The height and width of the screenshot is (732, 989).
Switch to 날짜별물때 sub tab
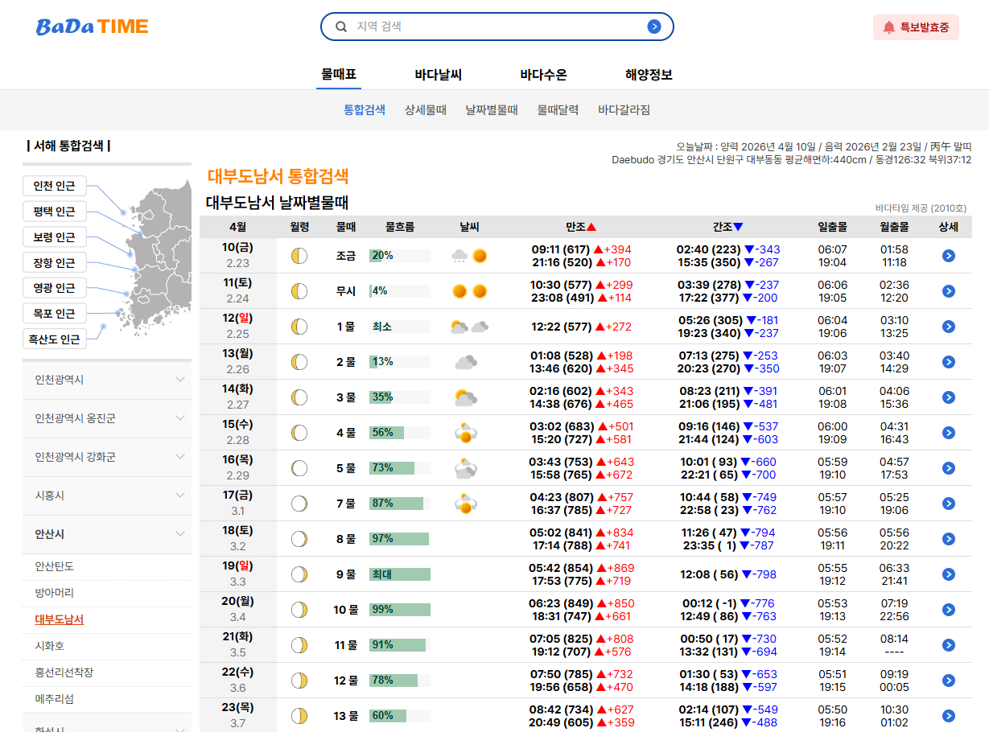click(x=492, y=110)
